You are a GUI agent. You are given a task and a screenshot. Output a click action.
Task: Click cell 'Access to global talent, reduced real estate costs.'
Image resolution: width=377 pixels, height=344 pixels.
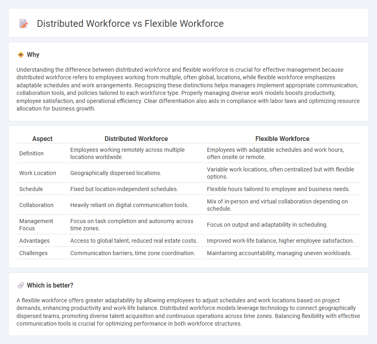[136, 241]
